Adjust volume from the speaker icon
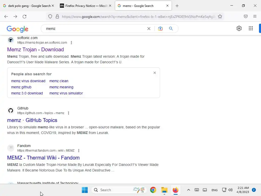The height and width of the screenshot is (196, 261). tap(230, 190)
